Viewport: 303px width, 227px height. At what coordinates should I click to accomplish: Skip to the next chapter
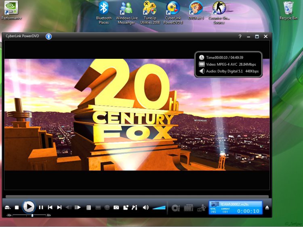coord(59,207)
